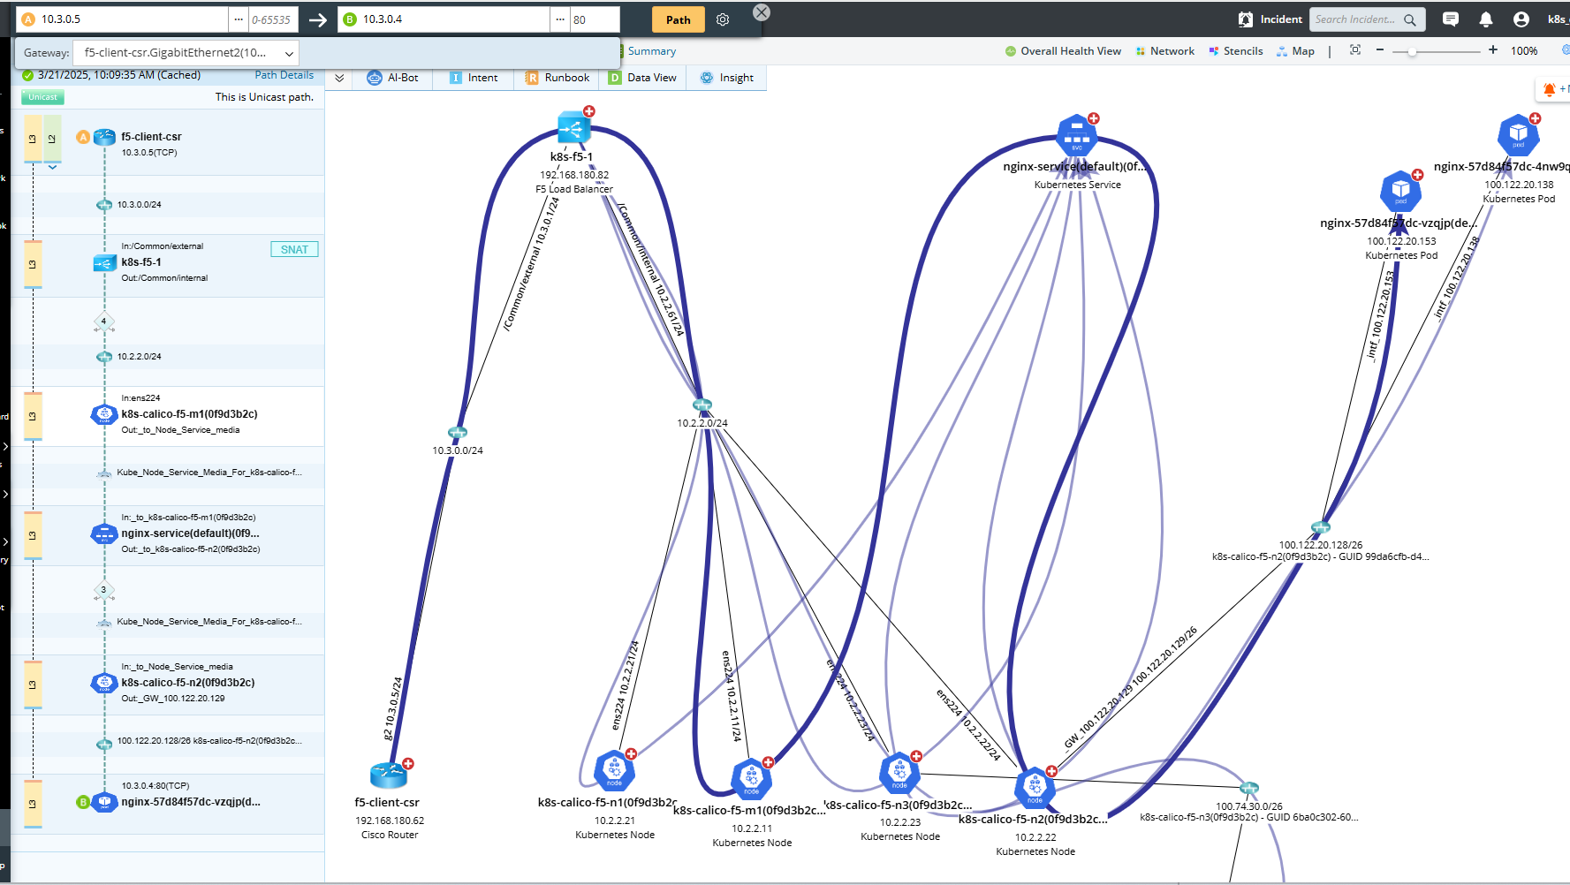
Task: Click f5-client-csr router icon in path list
Action: click(104, 137)
